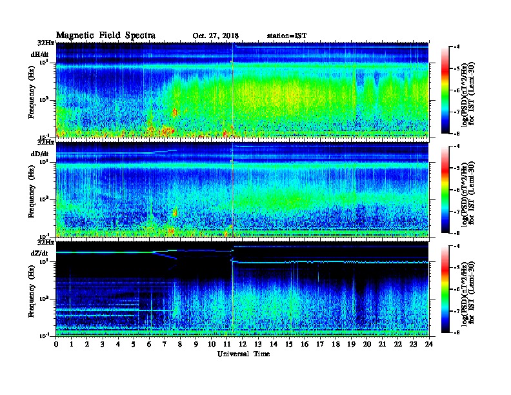Click hour "23" on the Universal Time axis
The width and height of the screenshot is (511, 395).
coord(413,344)
